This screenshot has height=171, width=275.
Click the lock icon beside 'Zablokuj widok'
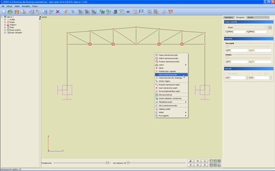pos(157,109)
